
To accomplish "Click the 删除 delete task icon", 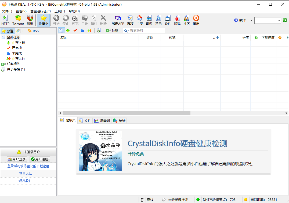I will click(103, 20).
